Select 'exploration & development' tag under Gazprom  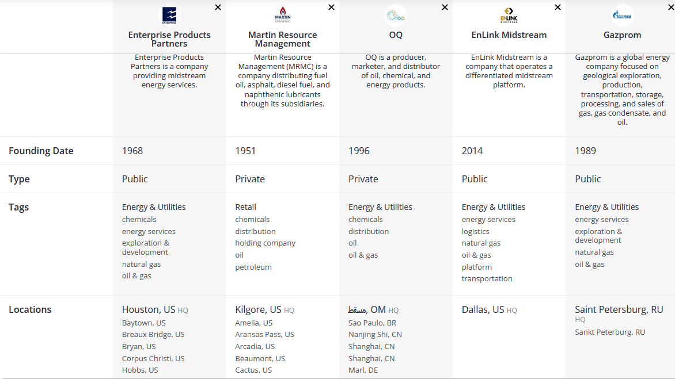click(598, 236)
